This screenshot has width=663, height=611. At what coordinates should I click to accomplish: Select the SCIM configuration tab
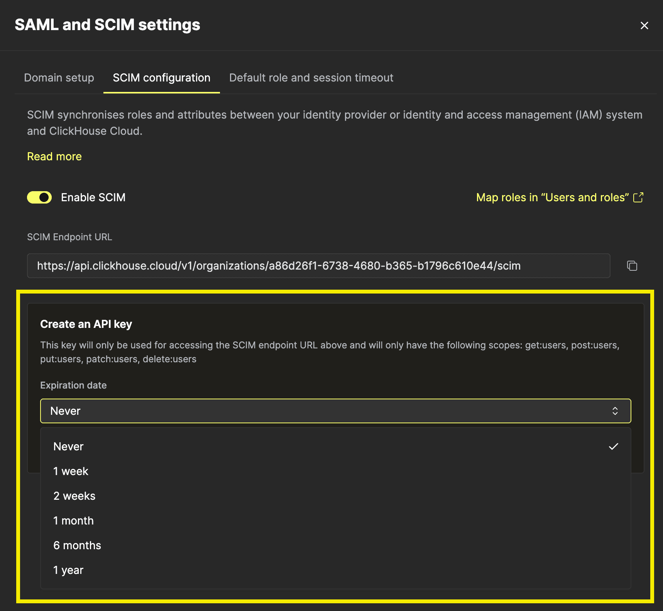pyautogui.click(x=162, y=78)
